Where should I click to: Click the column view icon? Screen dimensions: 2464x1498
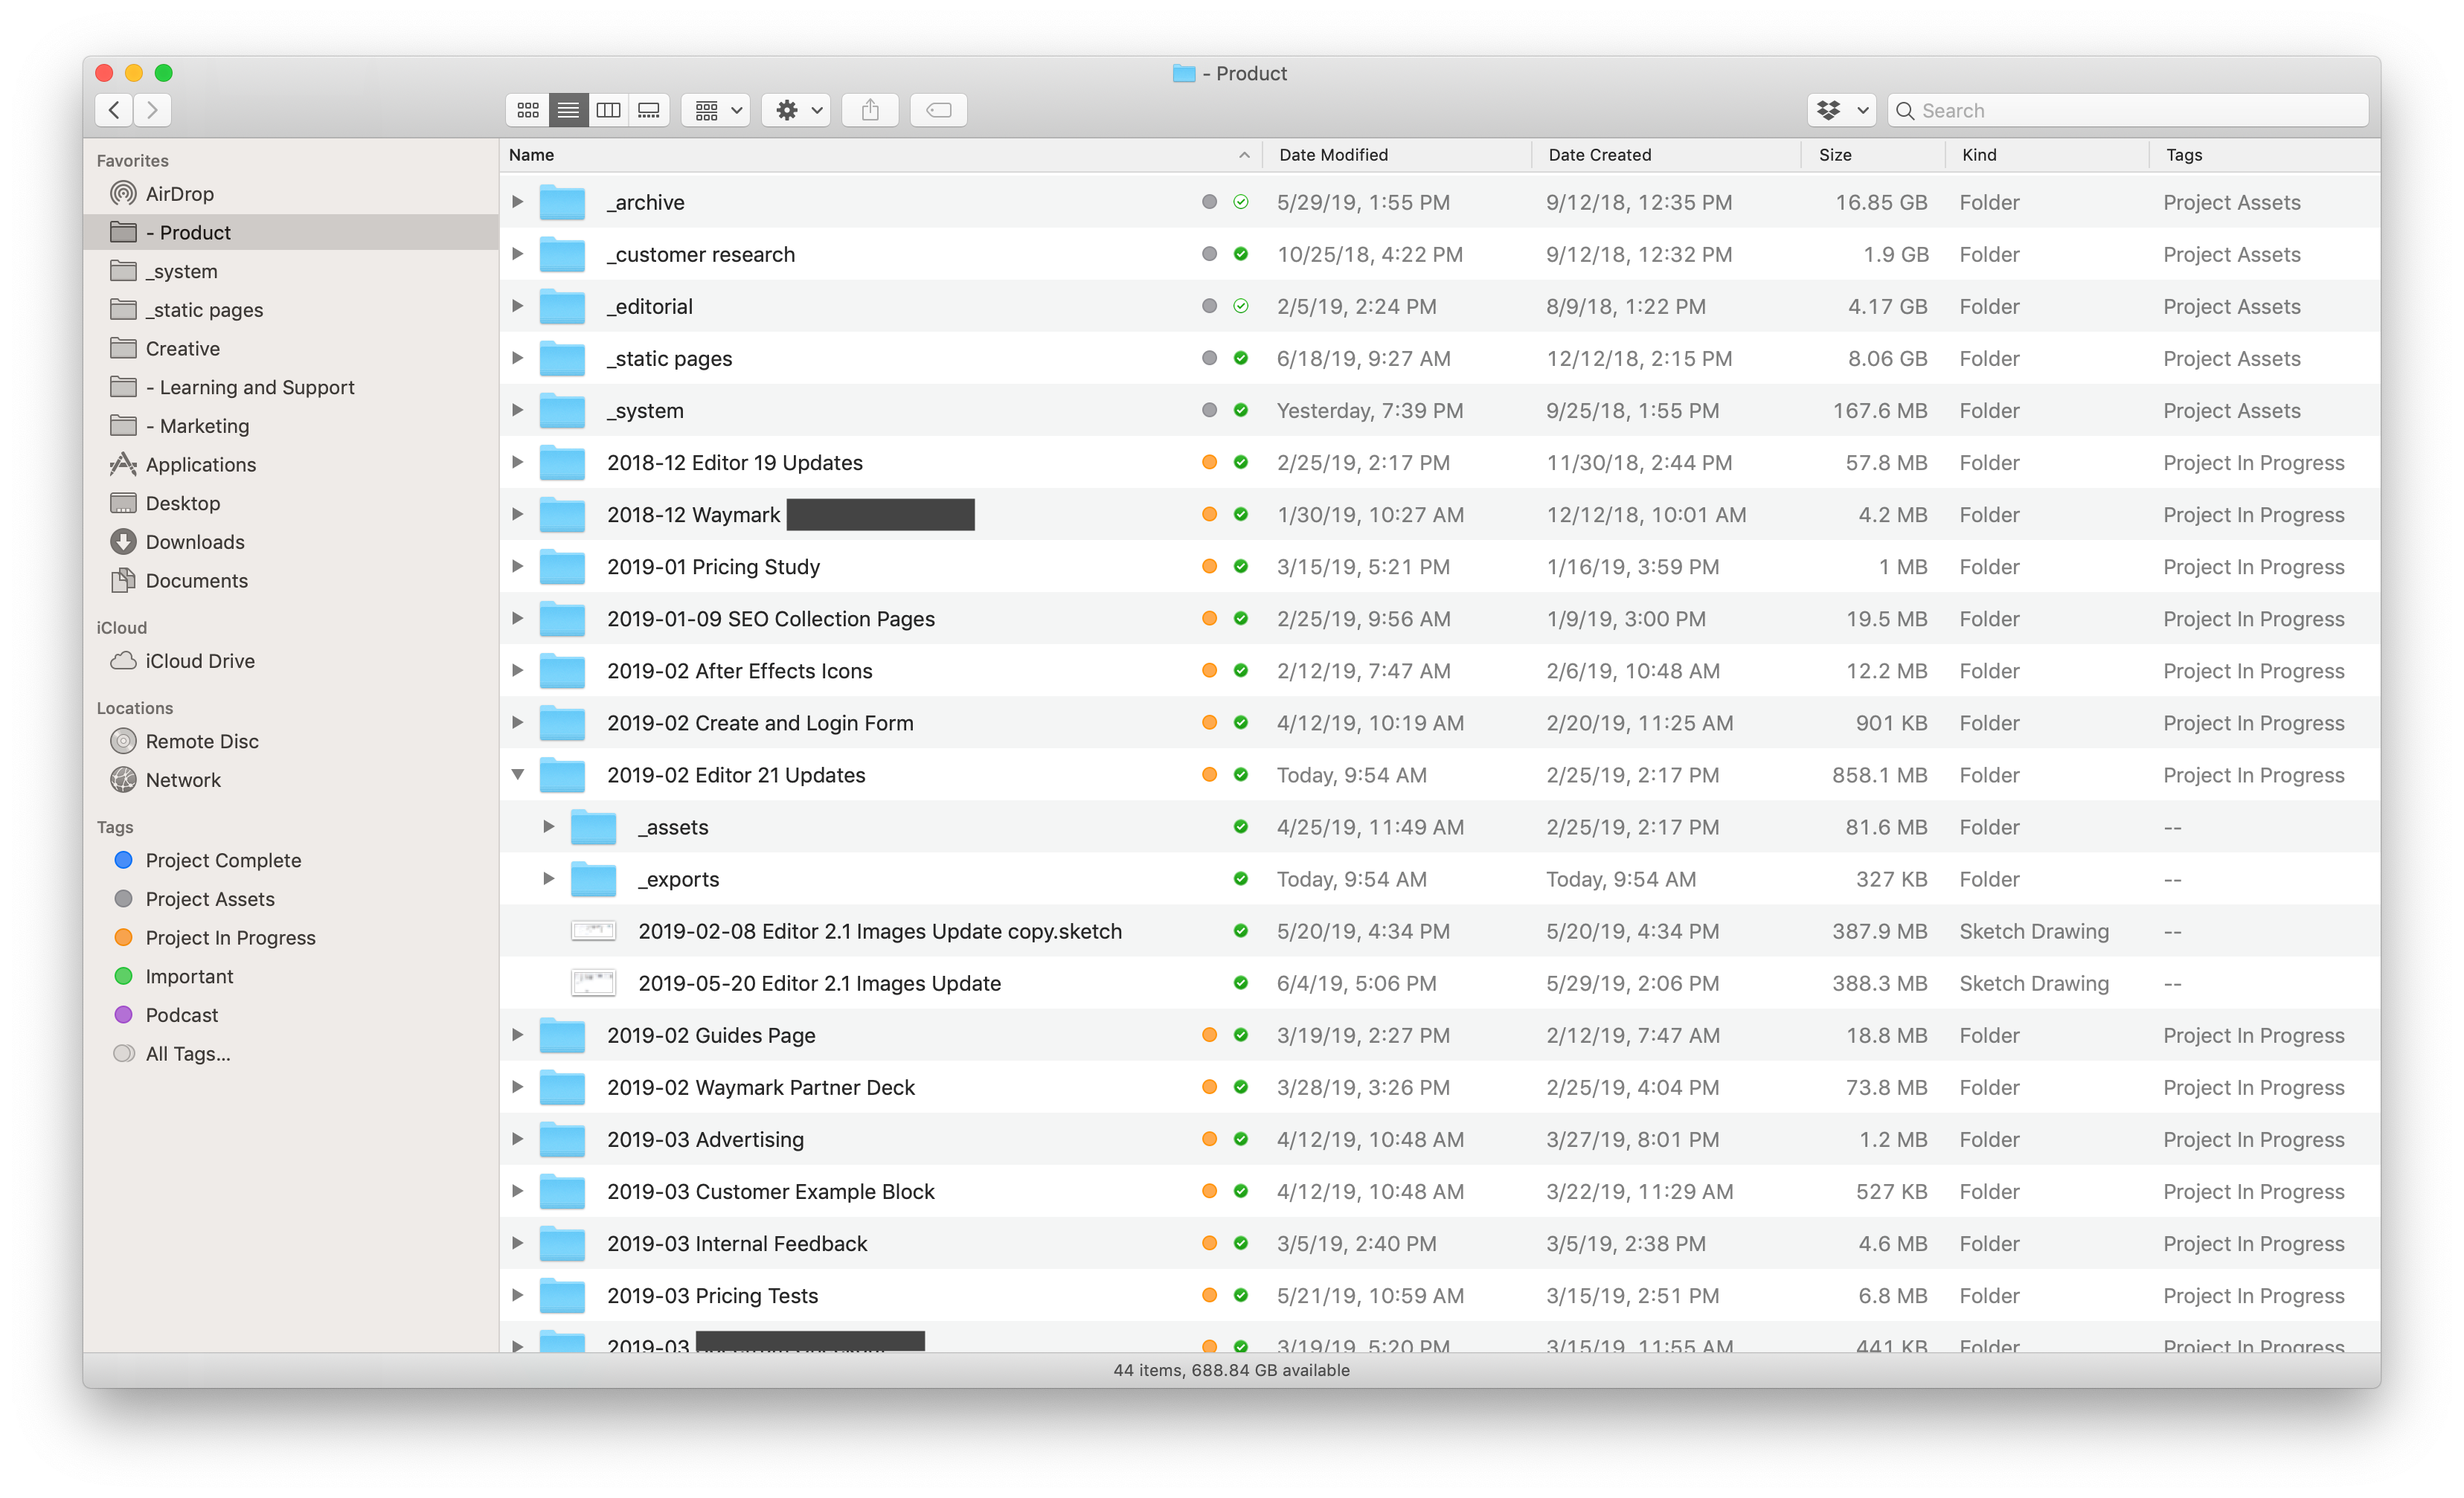pyautogui.click(x=606, y=111)
